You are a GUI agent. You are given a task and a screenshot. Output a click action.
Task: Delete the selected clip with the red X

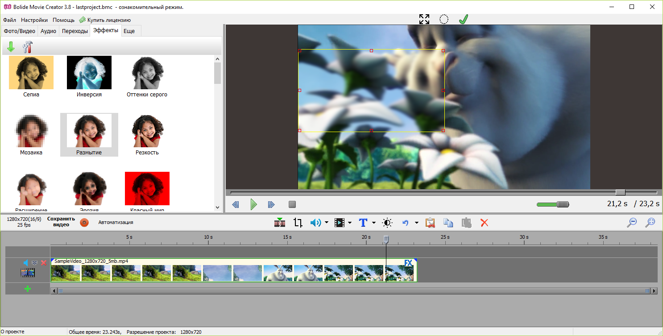pos(484,222)
